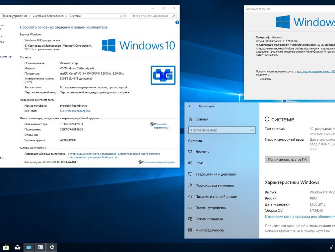The width and height of the screenshot is (335, 252).
Task: Open the Техническая поддержка link
Action: tap(75, 111)
